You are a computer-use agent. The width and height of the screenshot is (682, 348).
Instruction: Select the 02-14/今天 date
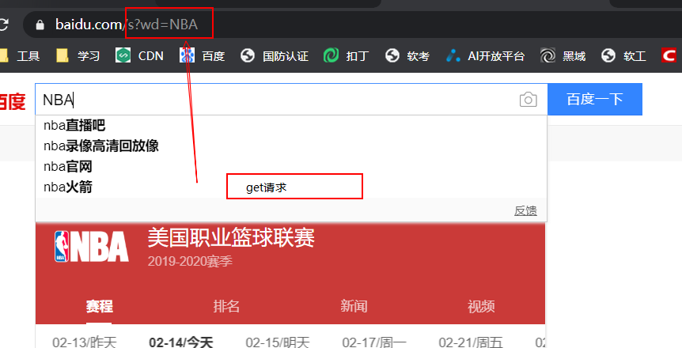[181, 342]
